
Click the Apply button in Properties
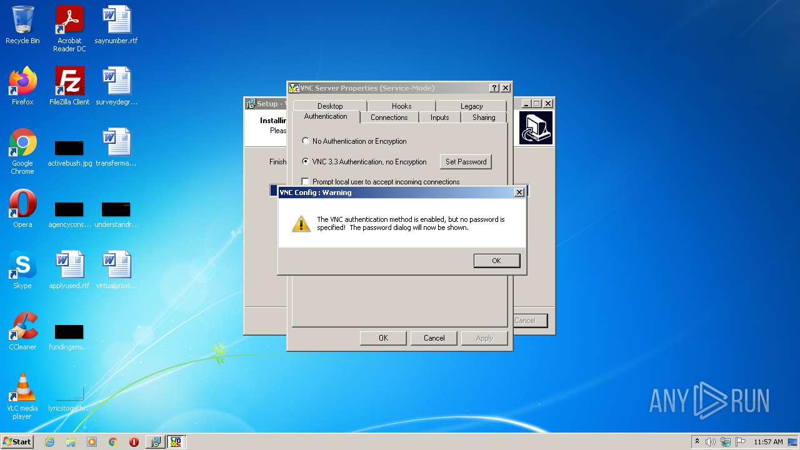[x=484, y=338]
